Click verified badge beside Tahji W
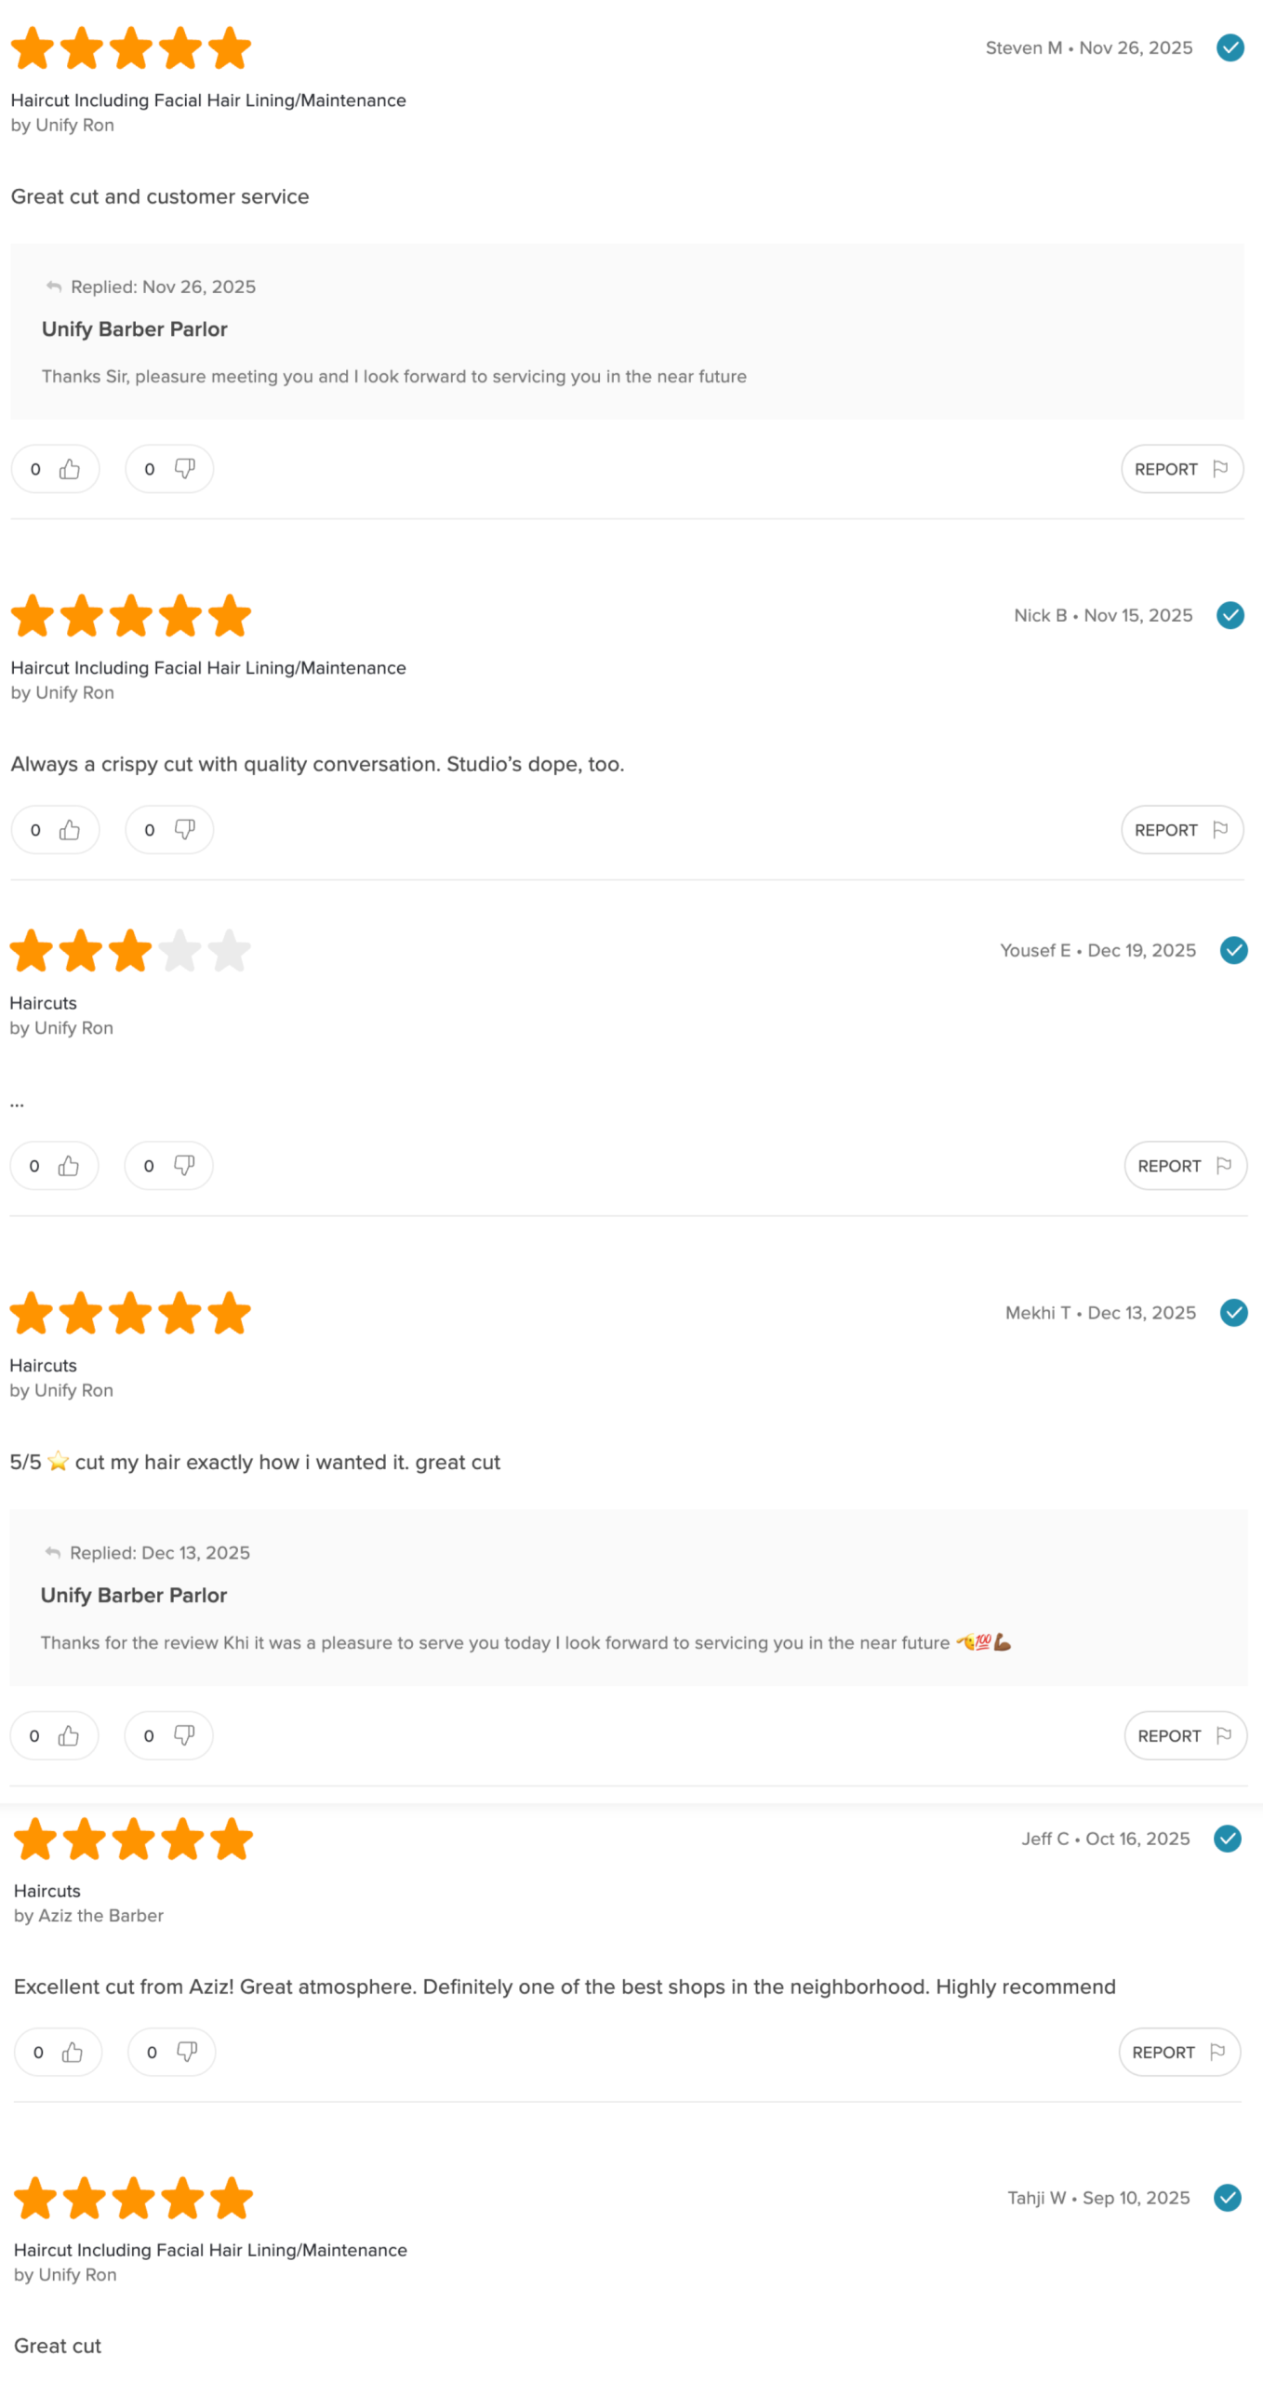 [1227, 2197]
